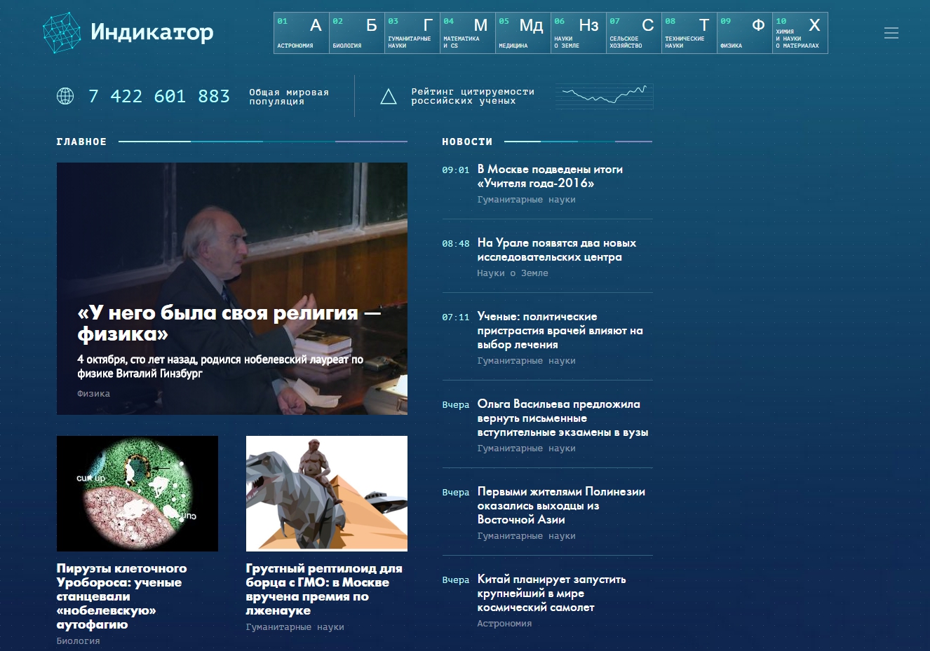The height and width of the screenshot is (651, 930).
Task: Open news Первыми жителями Полинезии оказались выходцы
Action: [561, 505]
